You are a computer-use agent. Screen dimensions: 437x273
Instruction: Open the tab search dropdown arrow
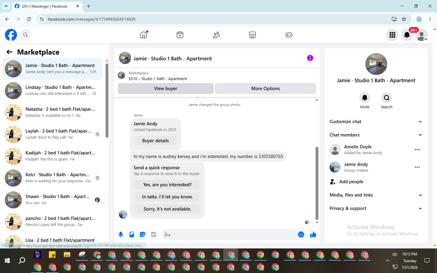coord(6,6)
